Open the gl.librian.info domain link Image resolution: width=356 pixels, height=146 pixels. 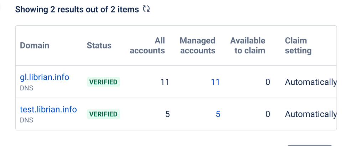45,77
